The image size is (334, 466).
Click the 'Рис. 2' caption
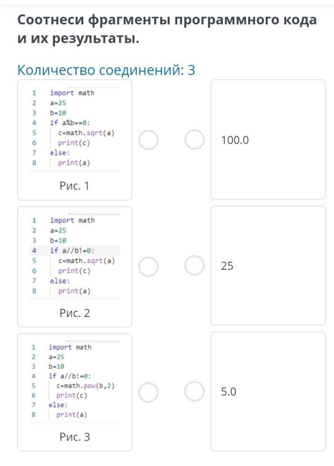(74, 313)
